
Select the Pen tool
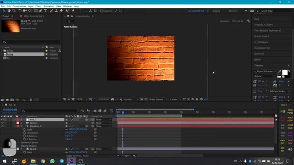[40, 11]
